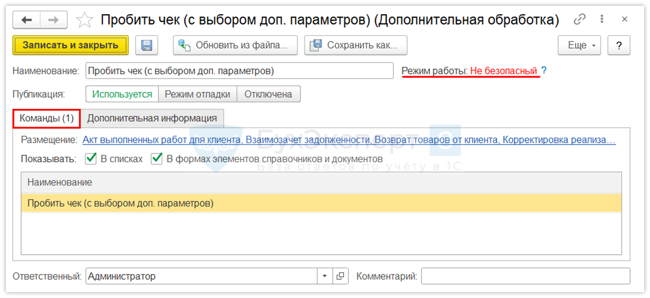The height and width of the screenshot is (298, 650).
Task: Switch to Дополнительная информация tab
Action: tap(152, 118)
